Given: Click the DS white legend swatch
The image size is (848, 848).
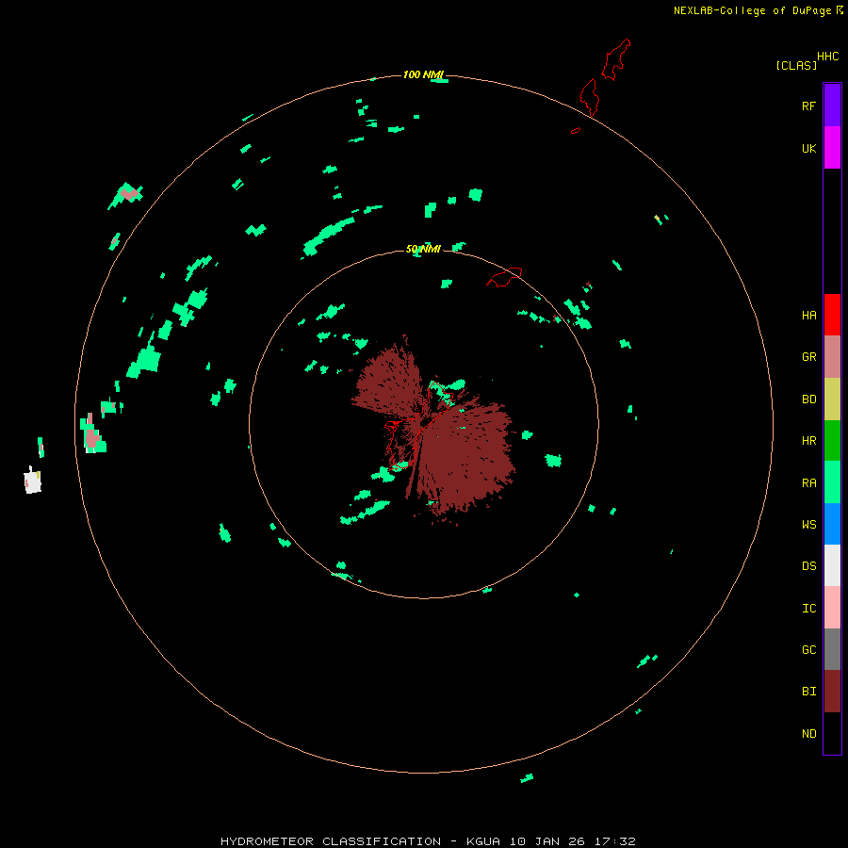Looking at the screenshot, I should (832, 565).
